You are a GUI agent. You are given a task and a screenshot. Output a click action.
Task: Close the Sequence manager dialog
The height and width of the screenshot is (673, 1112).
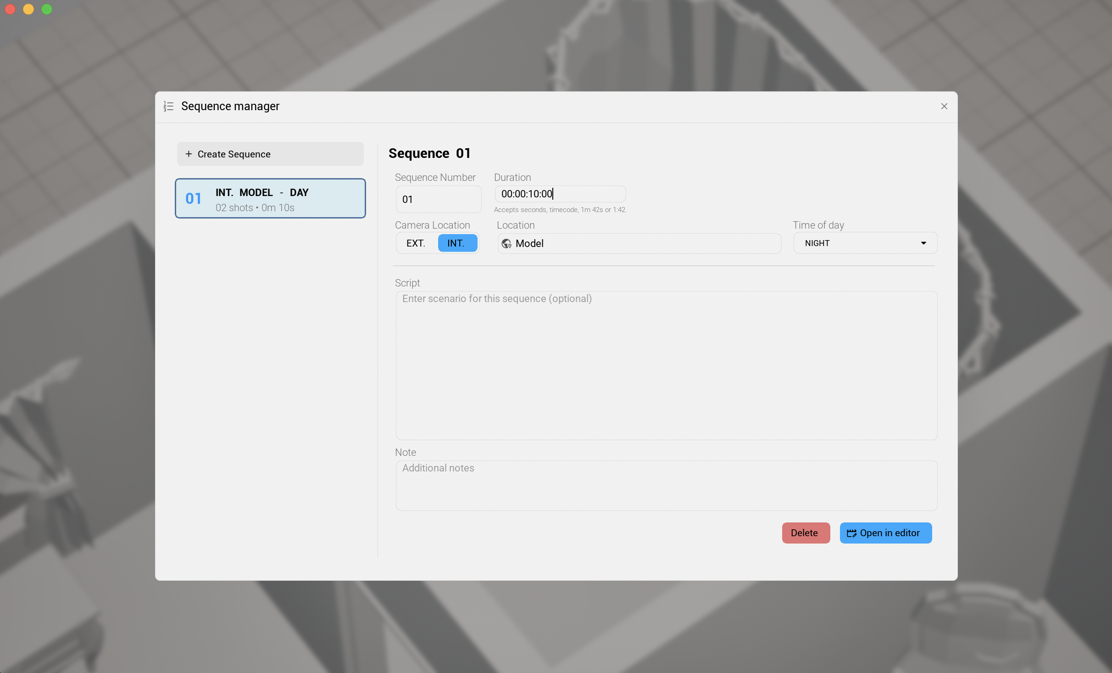tap(944, 107)
